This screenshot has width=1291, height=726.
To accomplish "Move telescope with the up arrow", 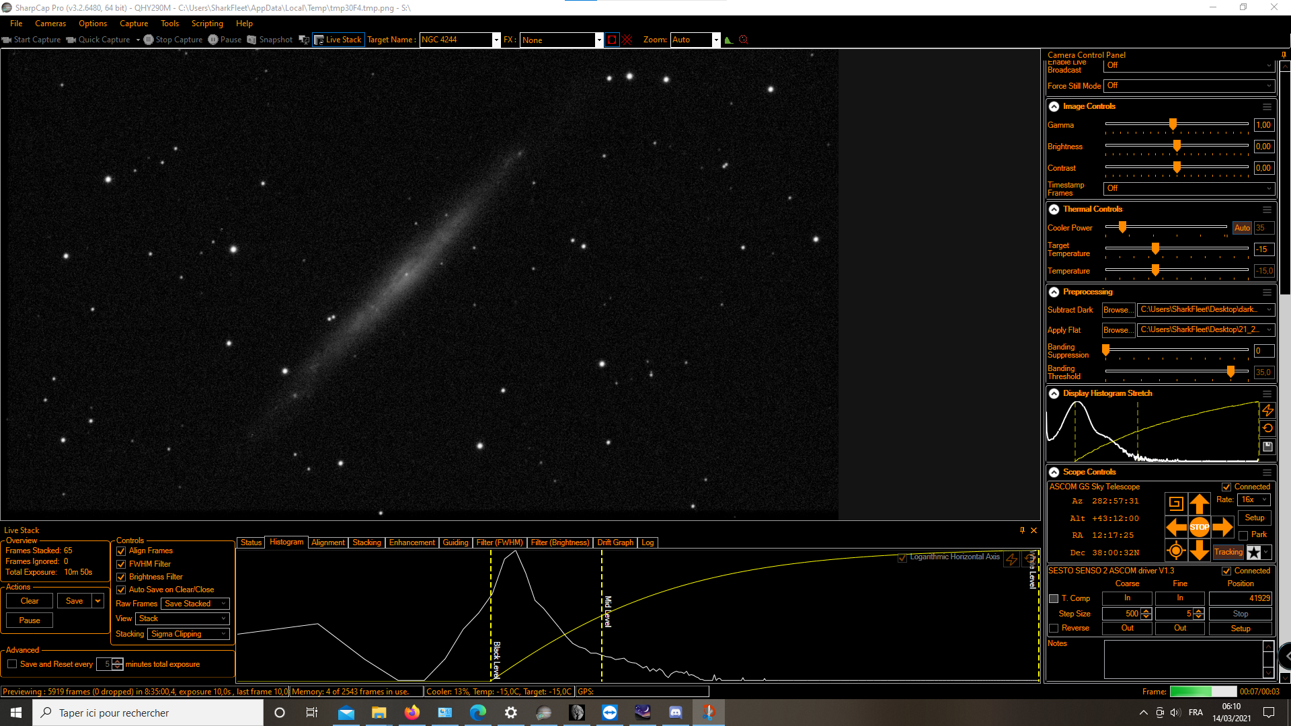I will (1199, 503).
